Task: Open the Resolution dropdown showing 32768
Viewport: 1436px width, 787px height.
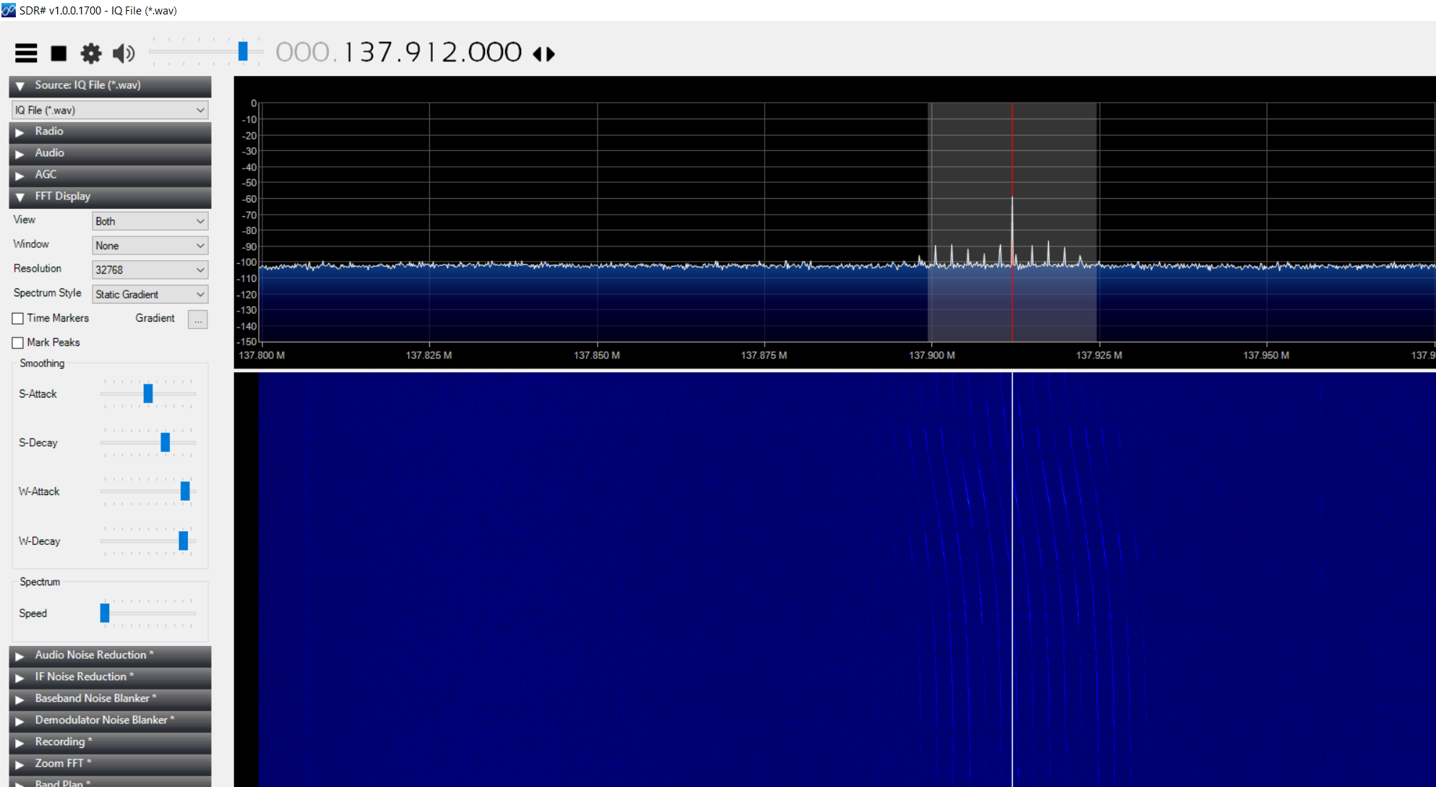Action: [x=150, y=270]
